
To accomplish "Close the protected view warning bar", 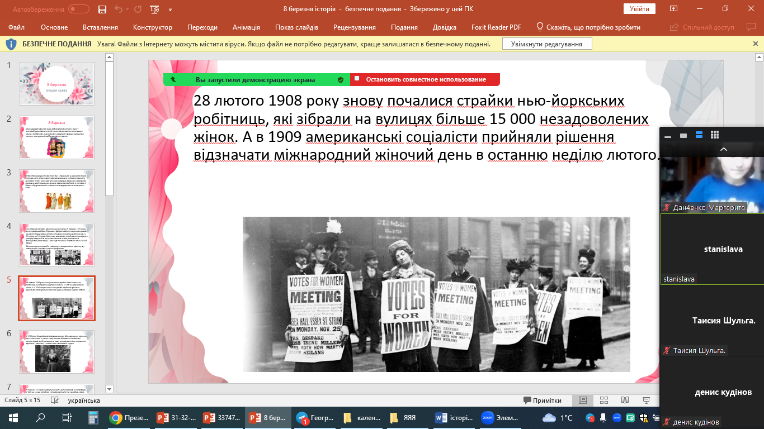I will (x=756, y=44).
